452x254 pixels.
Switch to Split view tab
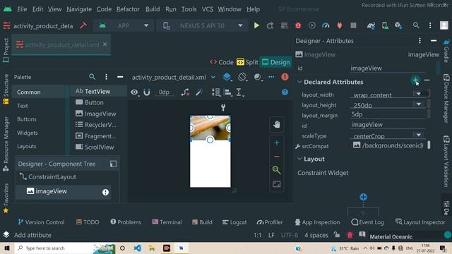tap(247, 62)
